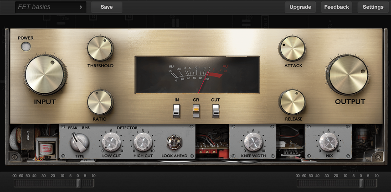Open the FET basics preset menu
This screenshot has height=192, width=391.
pyautogui.click(x=51, y=7)
